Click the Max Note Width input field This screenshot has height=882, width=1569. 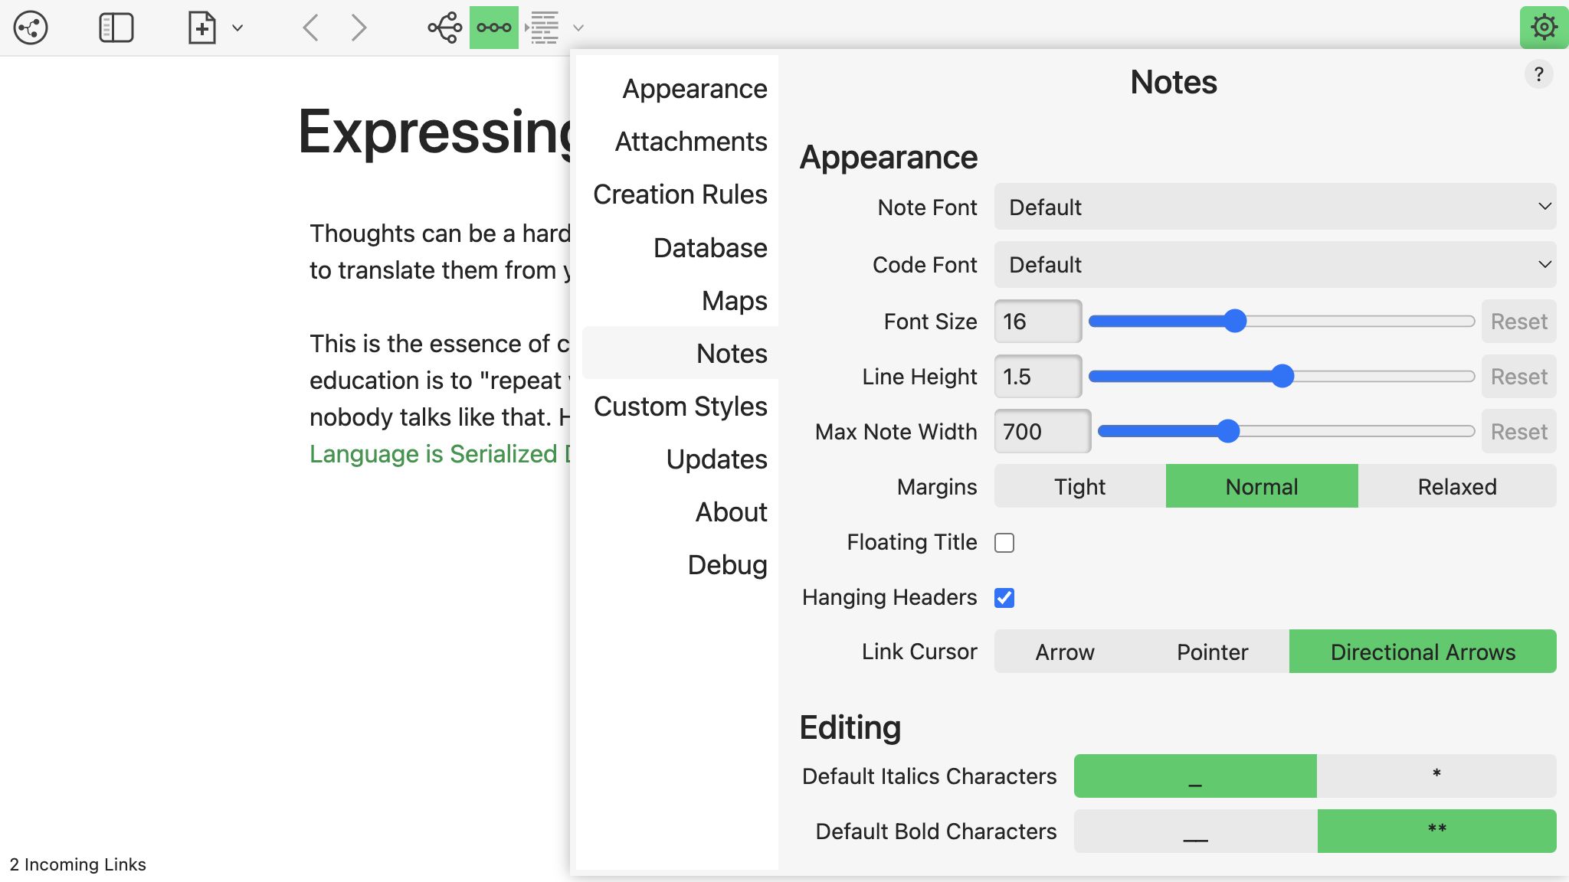[x=1042, y=431]
